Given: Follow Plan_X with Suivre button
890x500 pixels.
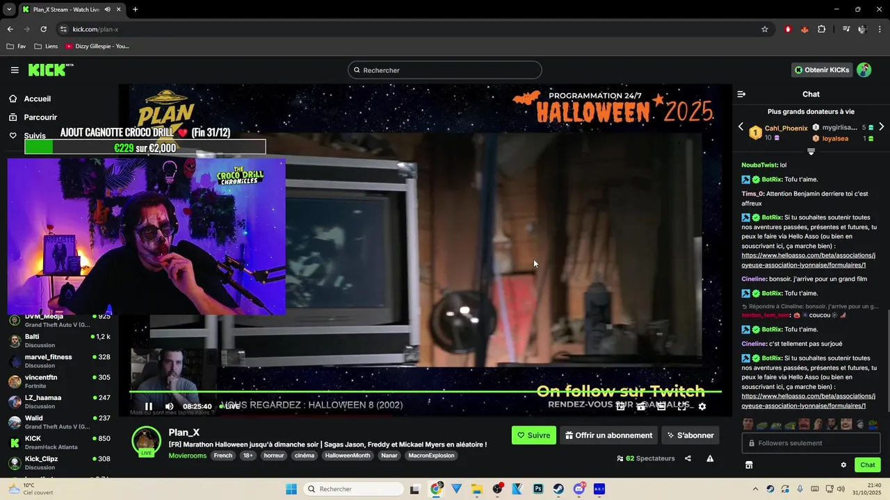Looking at the screenshot, I should click(534, 435).
